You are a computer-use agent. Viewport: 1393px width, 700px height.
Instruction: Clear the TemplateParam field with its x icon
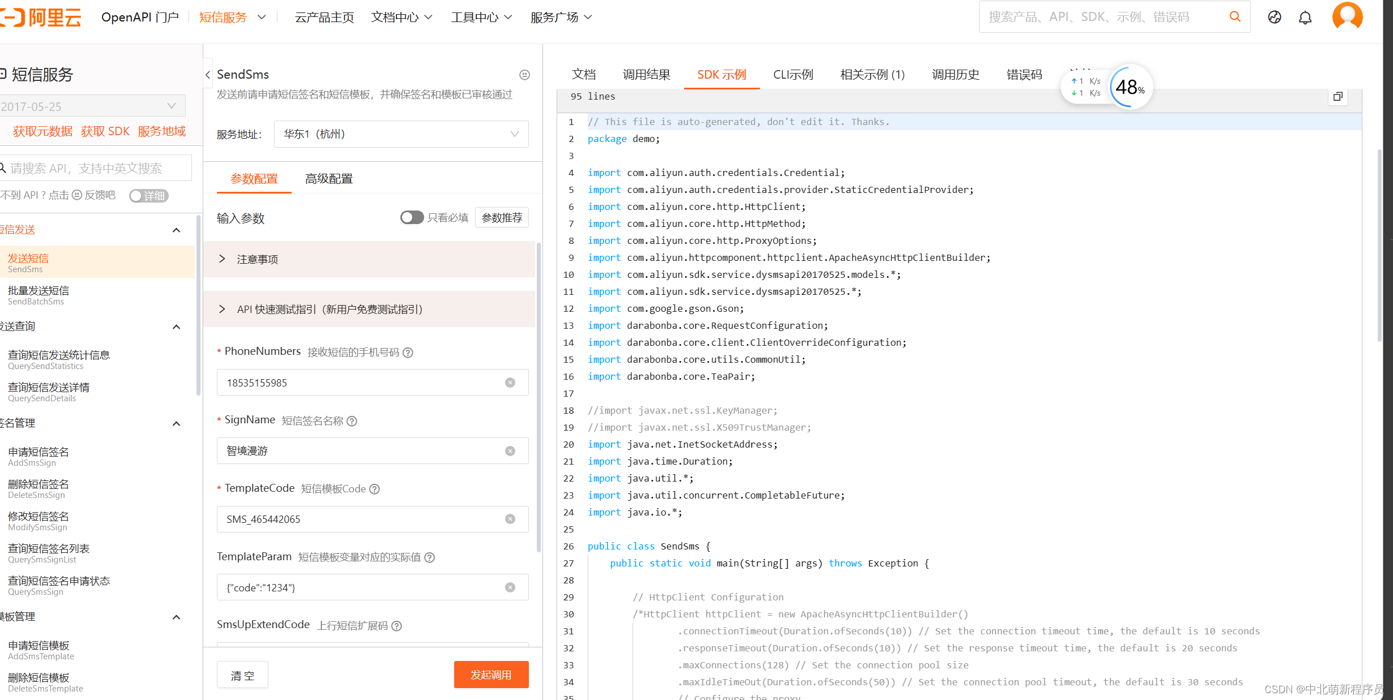coord(510,588)
